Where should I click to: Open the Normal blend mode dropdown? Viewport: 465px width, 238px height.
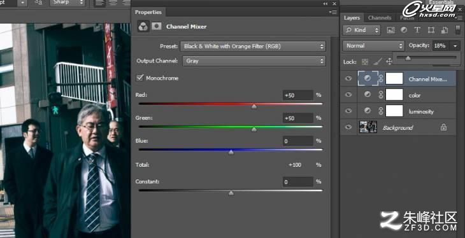373,46
